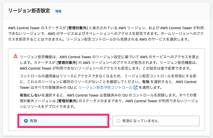Click bold 有効にしない text in warning
Viewport: 213px width, 138px height.
tap(31, 95)
